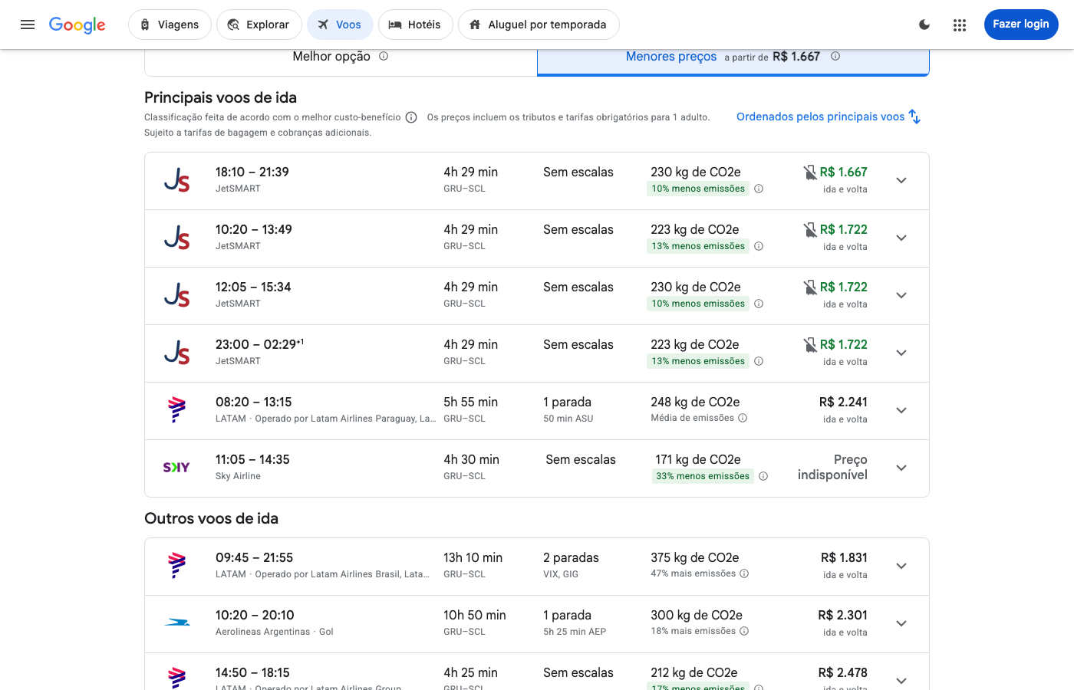Click JetSMART logo of 12:05 flight
Image resolution: width=1074 pixels, height=690 pixels.
177,296
